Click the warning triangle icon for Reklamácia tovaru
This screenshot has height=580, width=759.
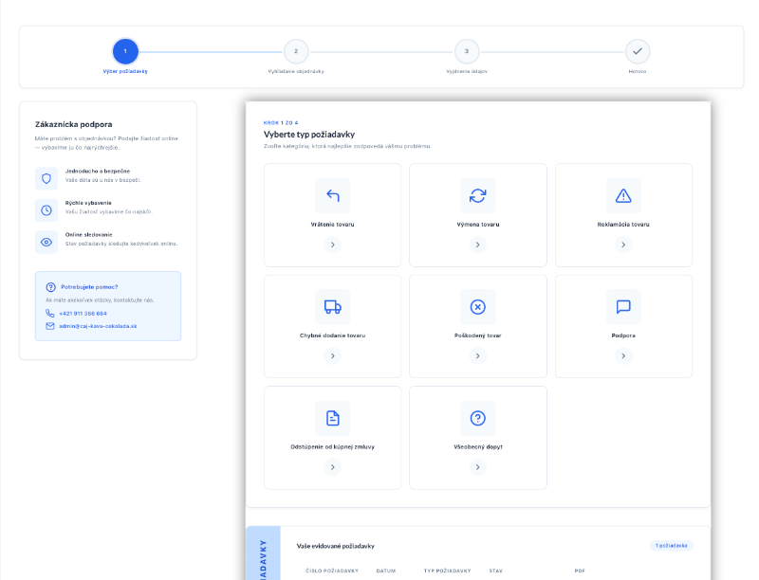pyautogui.click(x=623, y=196)
